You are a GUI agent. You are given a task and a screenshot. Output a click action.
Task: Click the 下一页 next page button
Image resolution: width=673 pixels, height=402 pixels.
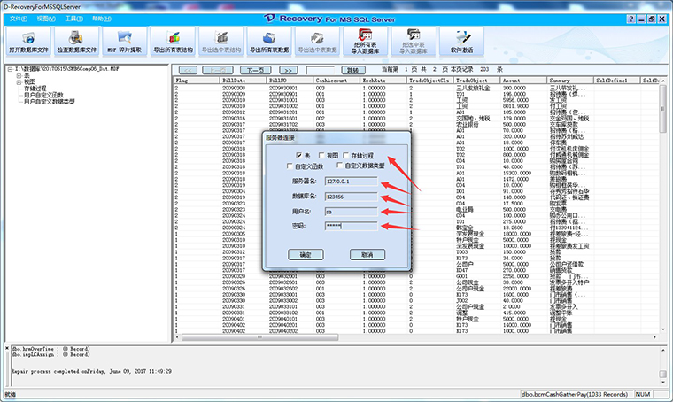point(255,70)
